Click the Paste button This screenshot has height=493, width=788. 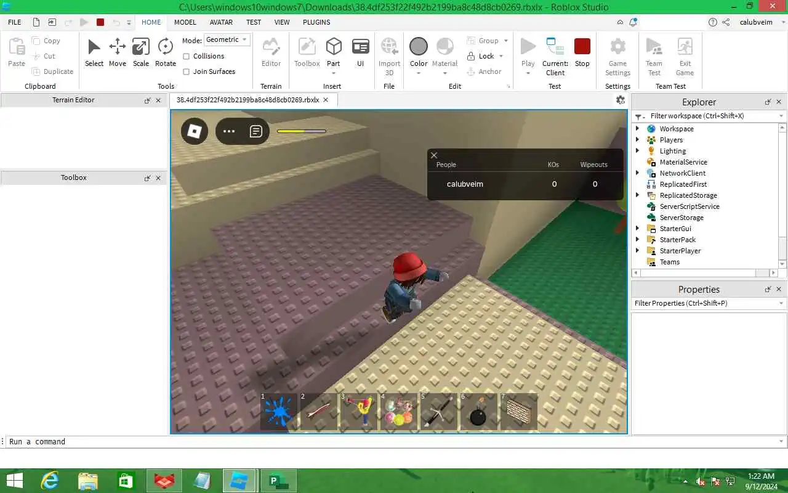[x=17, y=52]
